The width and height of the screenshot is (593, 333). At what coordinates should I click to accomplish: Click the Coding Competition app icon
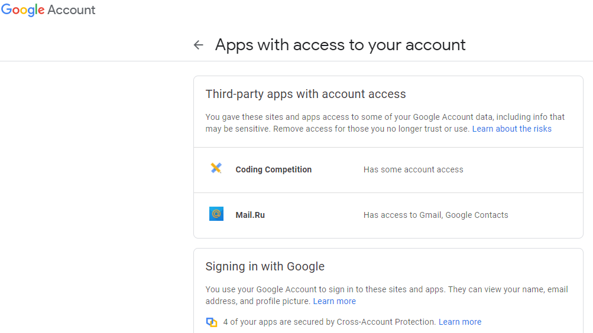coord(216,169)
